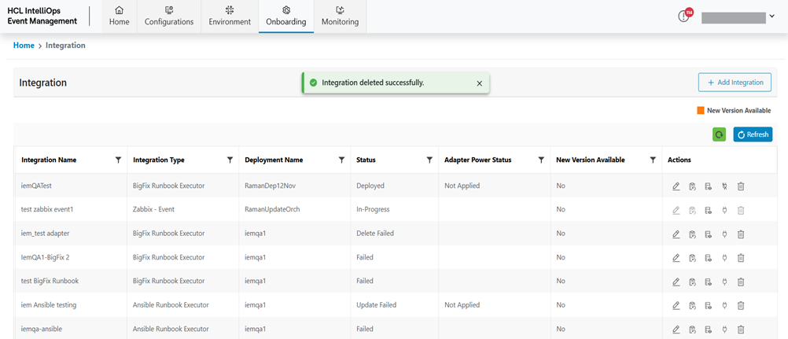The image size is (788, 339).
Task: Click the edit pencil for test BigFix Runbook
Action: click(676, 282)
